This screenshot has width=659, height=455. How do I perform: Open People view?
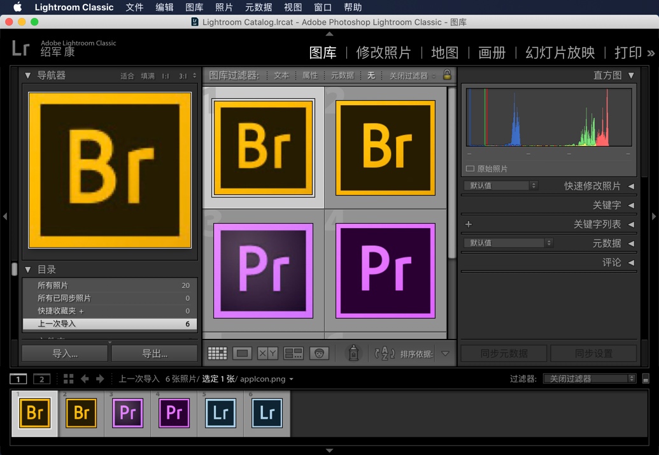tap(320, 353)
